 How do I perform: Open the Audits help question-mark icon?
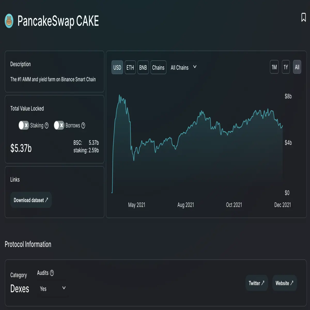(x=52, y=273)
